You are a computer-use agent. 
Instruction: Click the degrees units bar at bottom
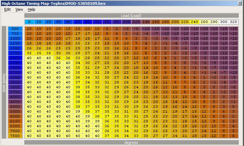[x=132, y=143]
